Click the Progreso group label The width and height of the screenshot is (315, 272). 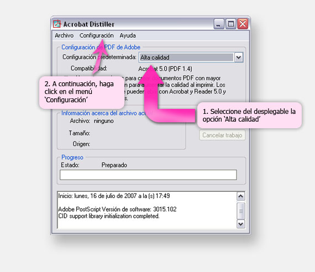(72, 157)
